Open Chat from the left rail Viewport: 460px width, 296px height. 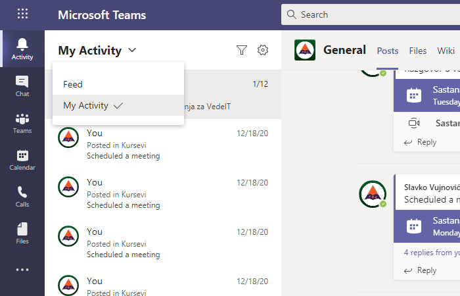click(x=22, y=86)
